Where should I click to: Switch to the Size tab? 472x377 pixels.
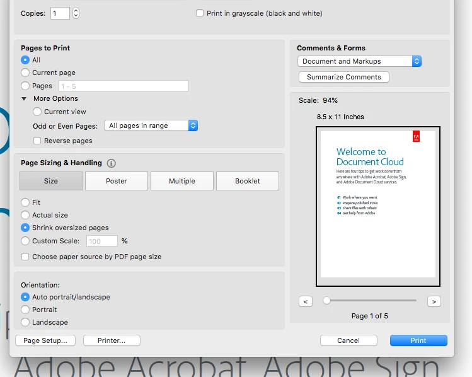pyautogui.click(x=51, y=181)
